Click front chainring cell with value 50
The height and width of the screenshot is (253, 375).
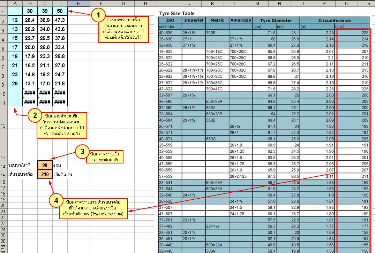(x=60, y=11)
